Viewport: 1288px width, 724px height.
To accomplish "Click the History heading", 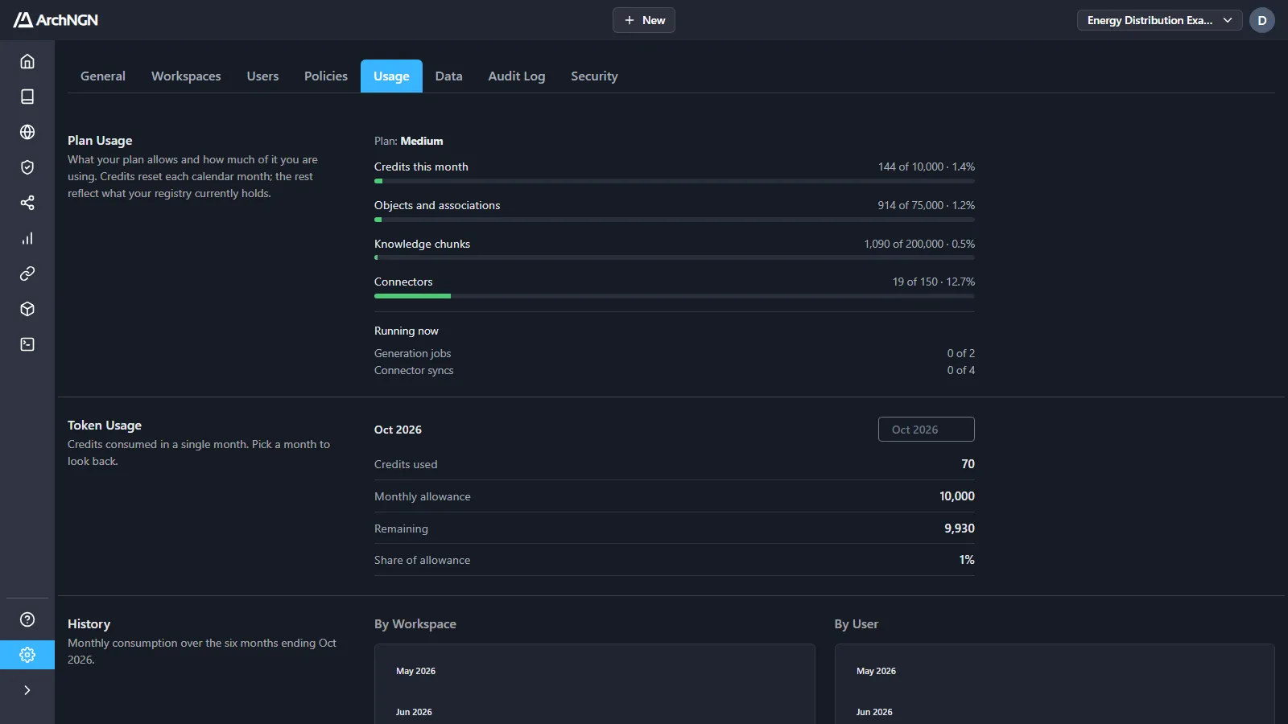I will coord(89,624).
